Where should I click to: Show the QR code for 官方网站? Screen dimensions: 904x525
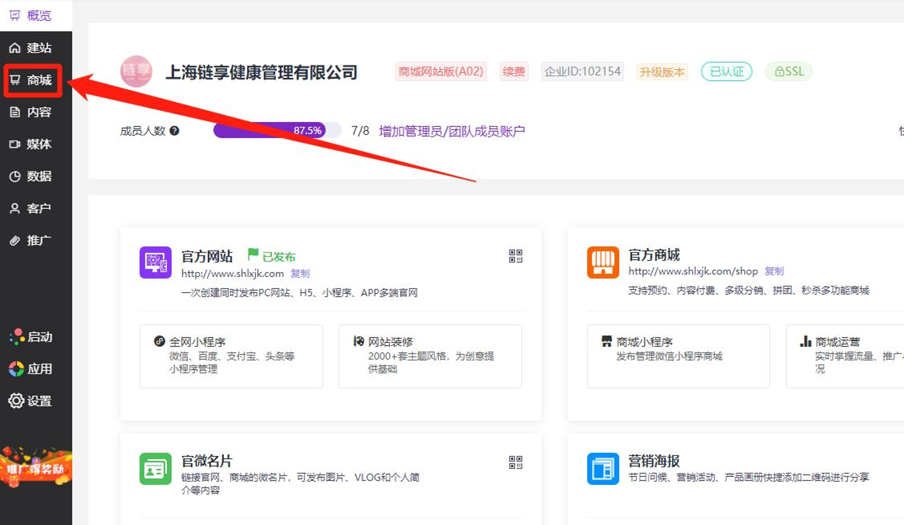point(516,256)
